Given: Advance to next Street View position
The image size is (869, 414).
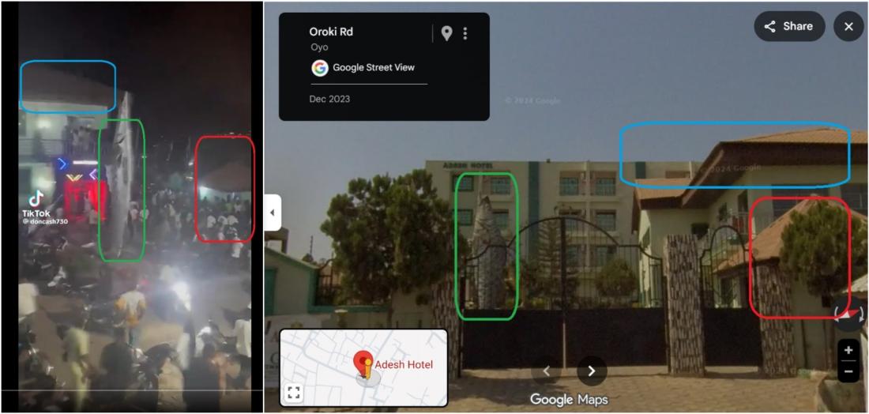Looking at the screenshot, I should pos(592,371).
